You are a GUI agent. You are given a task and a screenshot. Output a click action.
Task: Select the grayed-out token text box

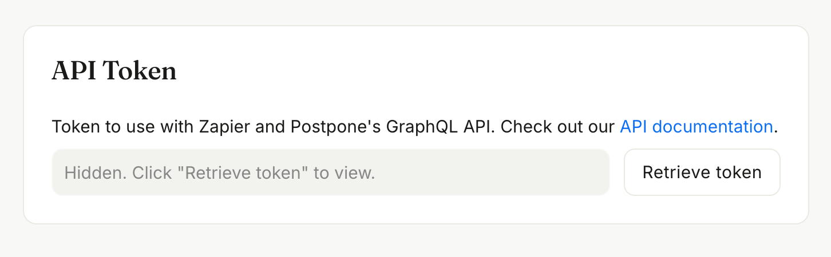pos(330,172)
